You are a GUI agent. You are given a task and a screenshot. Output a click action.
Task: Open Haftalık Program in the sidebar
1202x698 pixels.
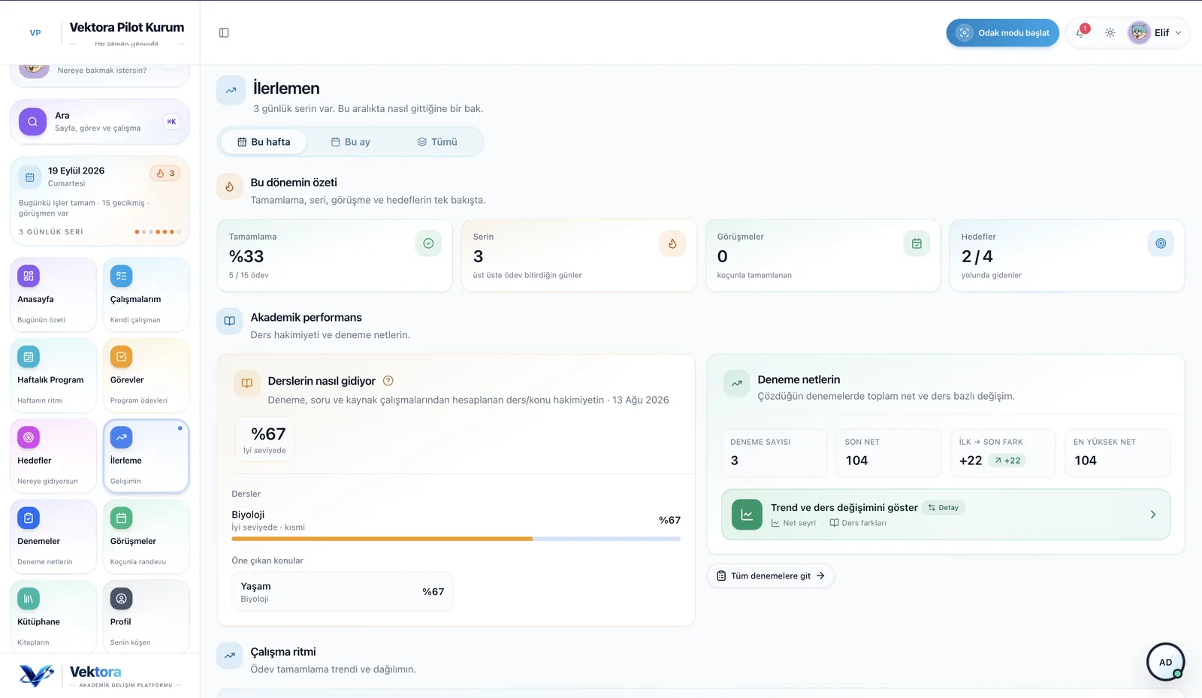[x=53, y=375]
